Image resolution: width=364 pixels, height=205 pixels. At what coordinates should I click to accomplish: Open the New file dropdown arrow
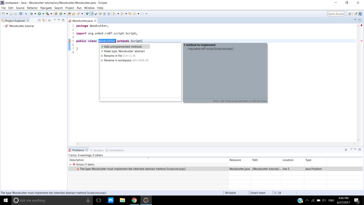click(x=7, y=14)
